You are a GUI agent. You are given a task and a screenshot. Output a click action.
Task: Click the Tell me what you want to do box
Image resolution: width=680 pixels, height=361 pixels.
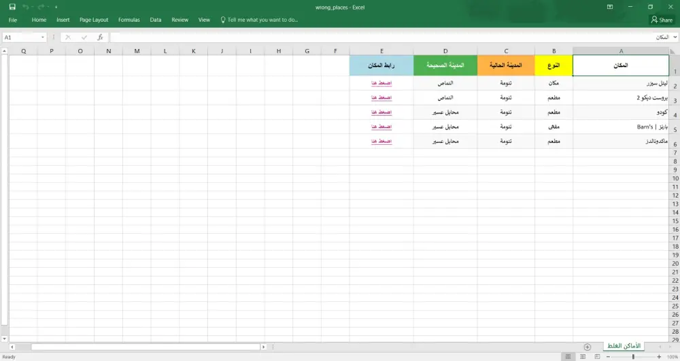(x=259, y=20)
